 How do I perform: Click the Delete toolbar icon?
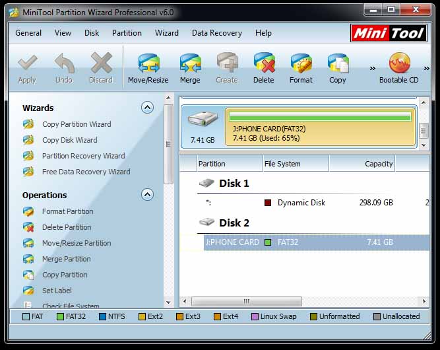(264, 62)
